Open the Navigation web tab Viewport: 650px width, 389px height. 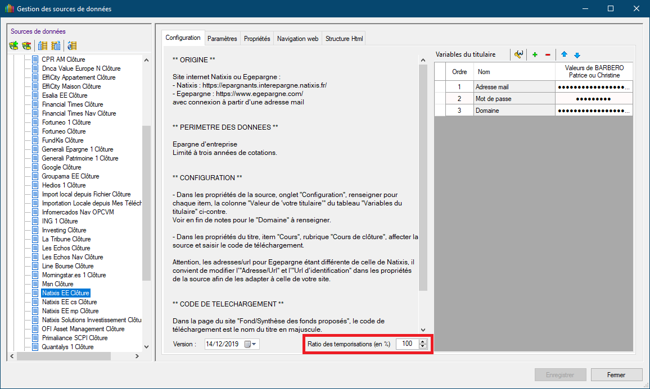coord(297,39)
